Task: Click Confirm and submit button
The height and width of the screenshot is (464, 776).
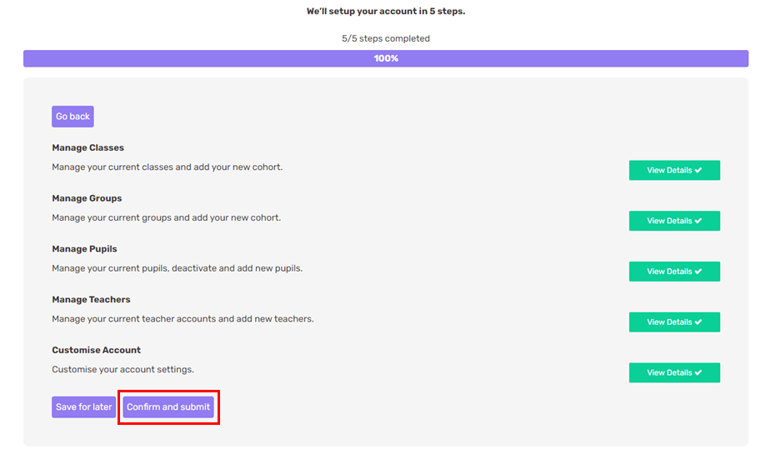Action: point(168,407)
